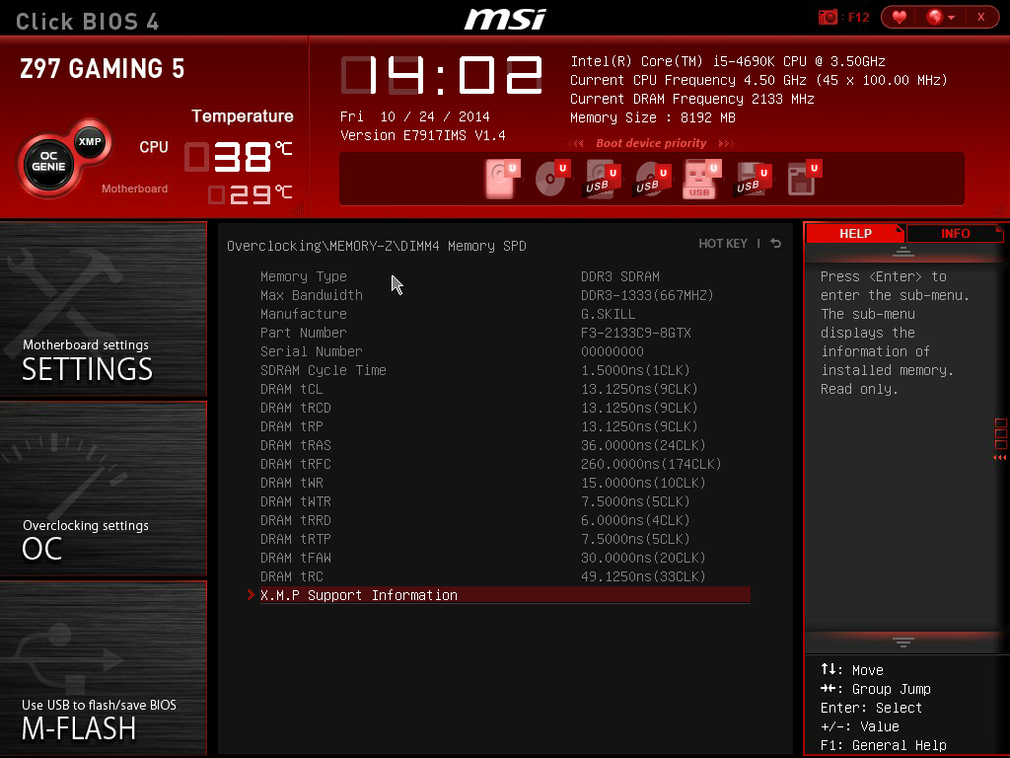
Task: Click the 260.0000ns(174CLK) tRFC value
Action: coord(651,464)
